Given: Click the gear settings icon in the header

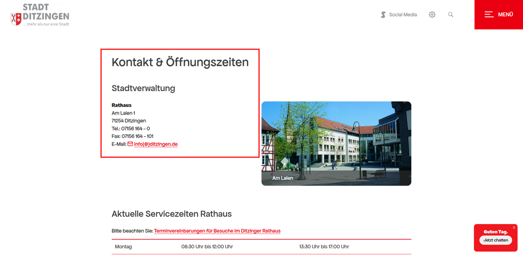Looking at the screenshot, I should pyautogui.click(x=432, y=14).
